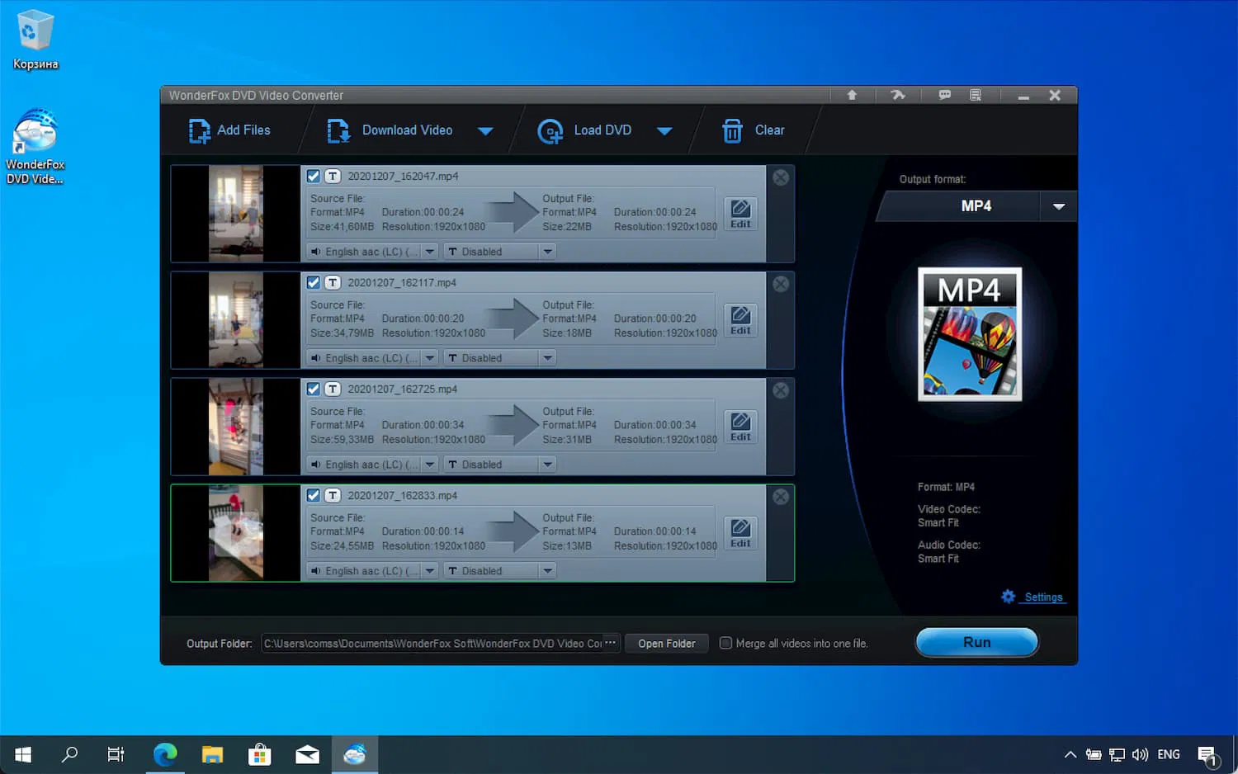1238x774 pixels.
Task: Open Mail app from the taskbar
Action: (x=308, y=754)
